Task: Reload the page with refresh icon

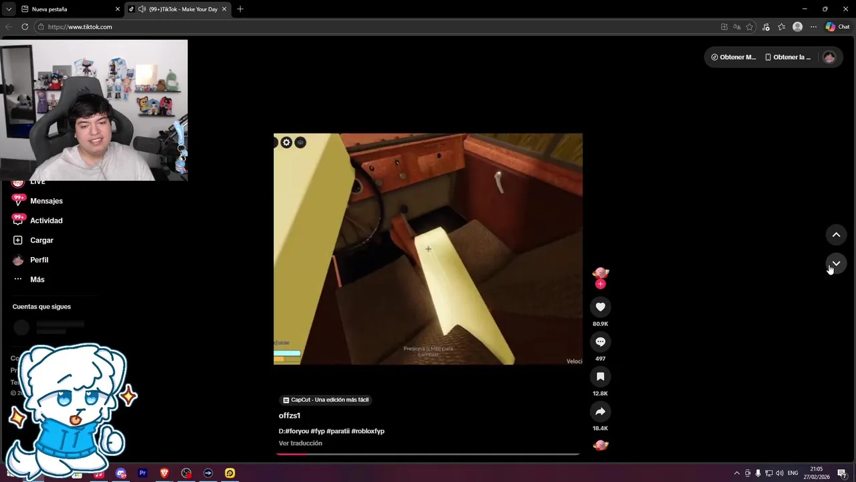Action: point(25,27)
